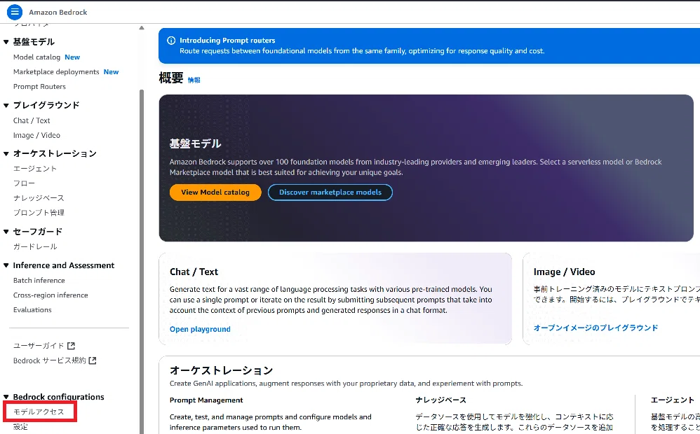Open Prompt Routers in sidebar

pos(39,86)
